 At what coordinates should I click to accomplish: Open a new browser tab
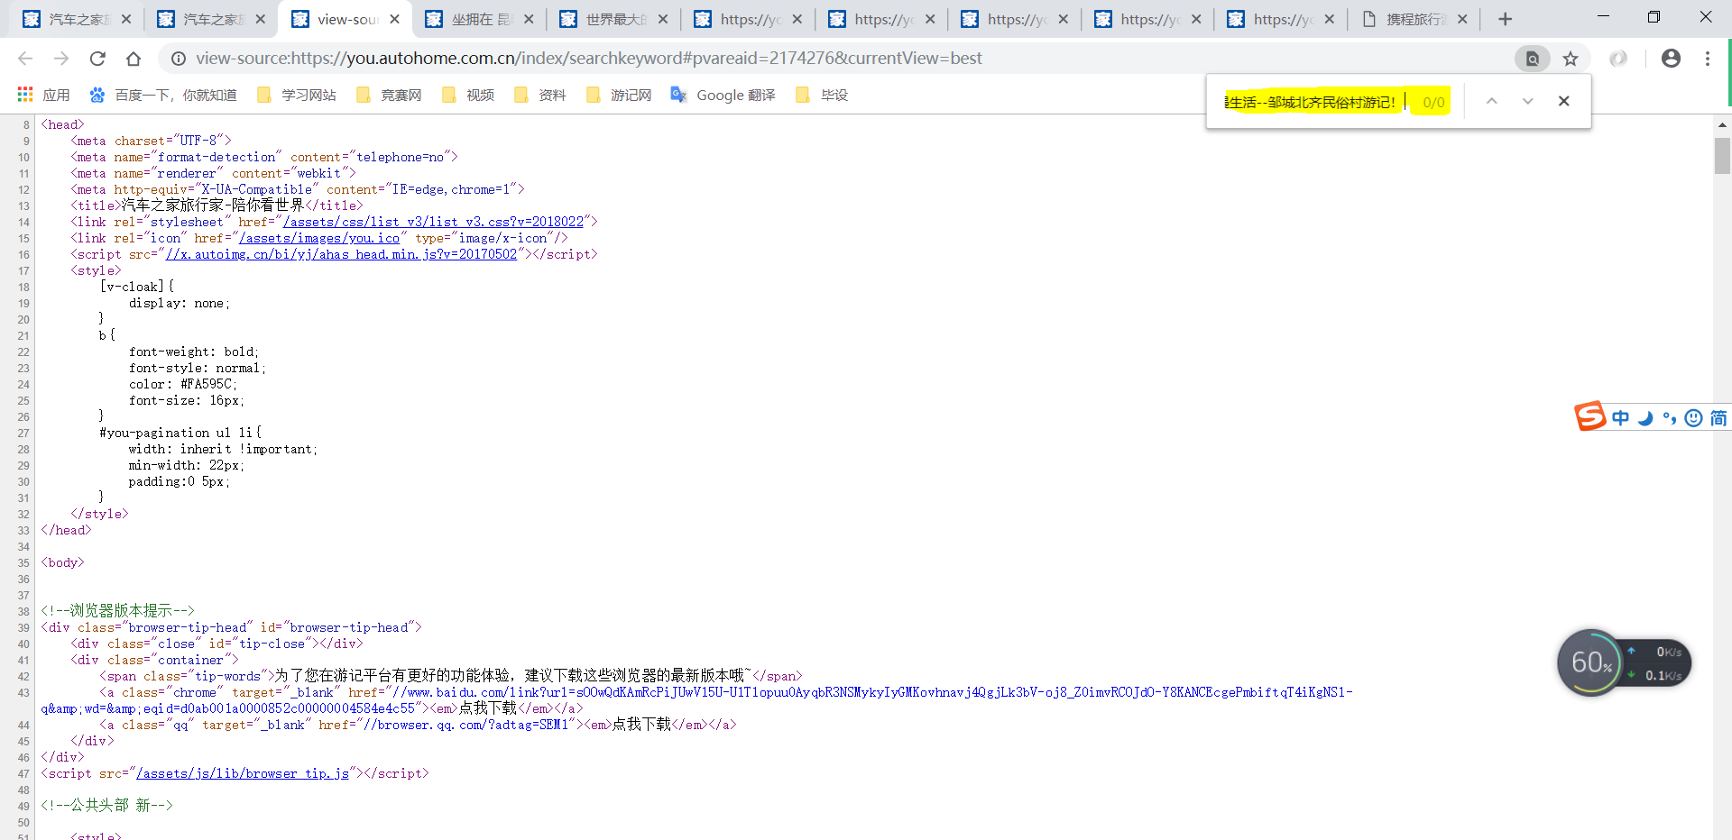click(1505, 19)
